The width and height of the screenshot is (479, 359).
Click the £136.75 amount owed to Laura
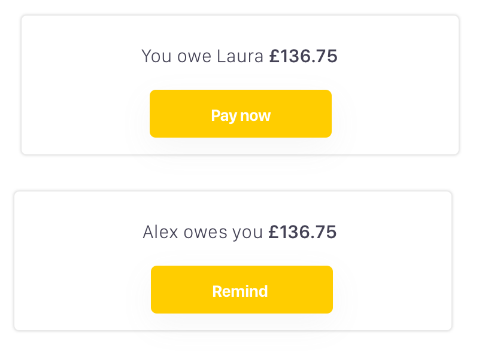click(x=303, y=57)
